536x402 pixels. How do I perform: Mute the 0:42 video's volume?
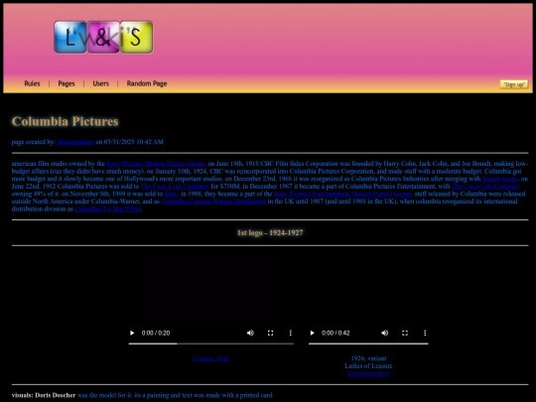(384, 333)
